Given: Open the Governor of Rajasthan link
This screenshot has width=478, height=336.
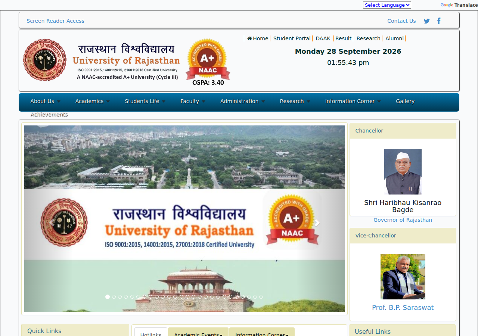Looking at the screenshot, I should pyautogui.click(x=403, y=220).
